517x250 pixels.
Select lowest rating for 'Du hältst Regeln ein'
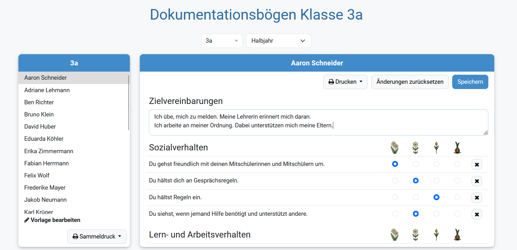pyautogui.click(x=457, y=197)
